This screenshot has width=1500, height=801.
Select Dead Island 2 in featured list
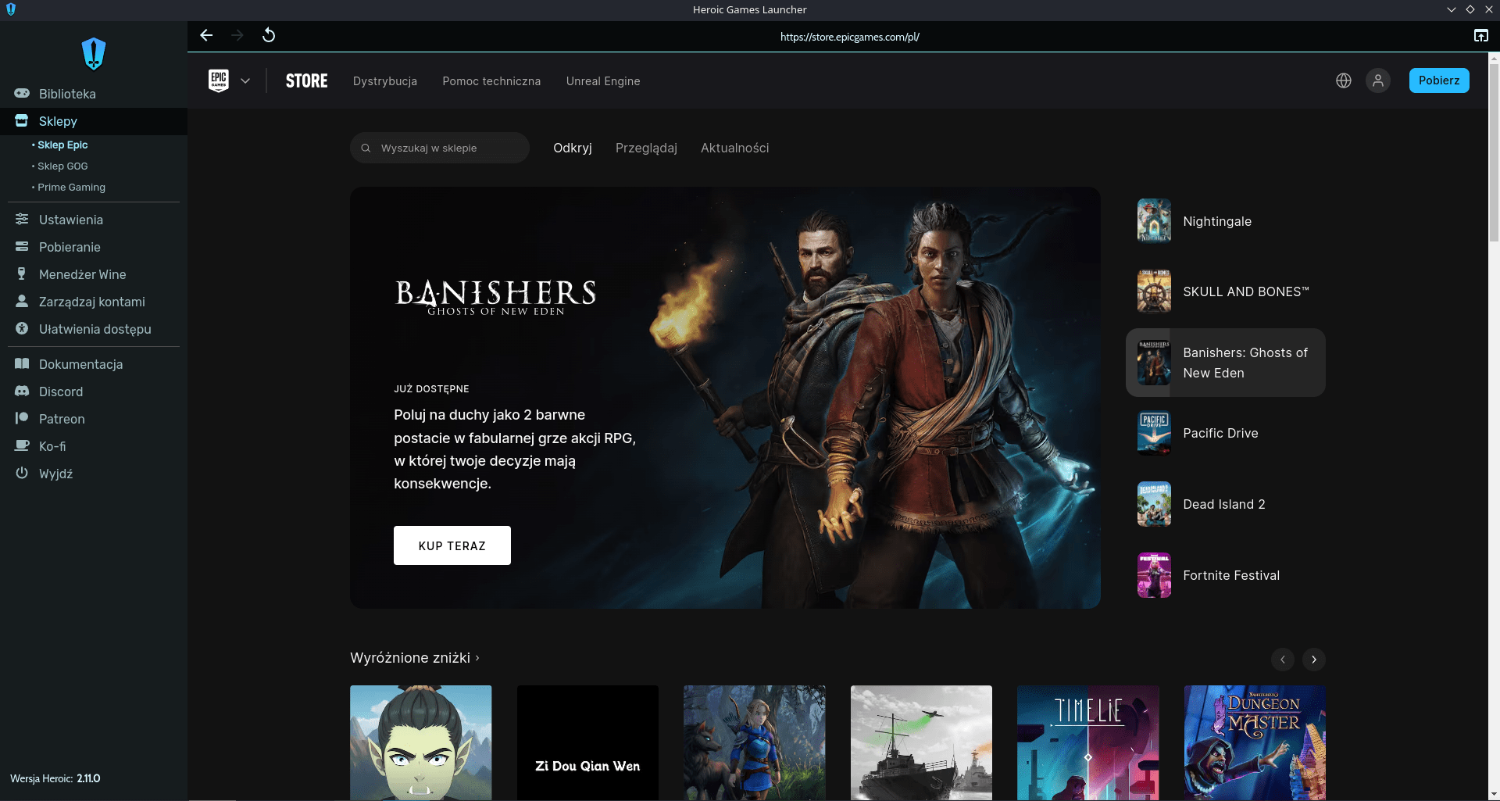click(1225, 504)
